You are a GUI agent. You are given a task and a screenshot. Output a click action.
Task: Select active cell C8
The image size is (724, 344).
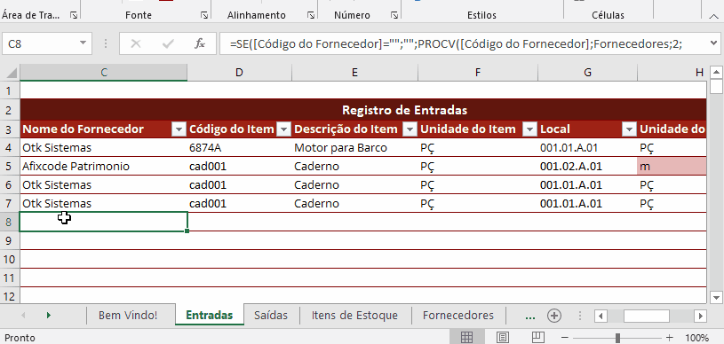click(103, 222)
